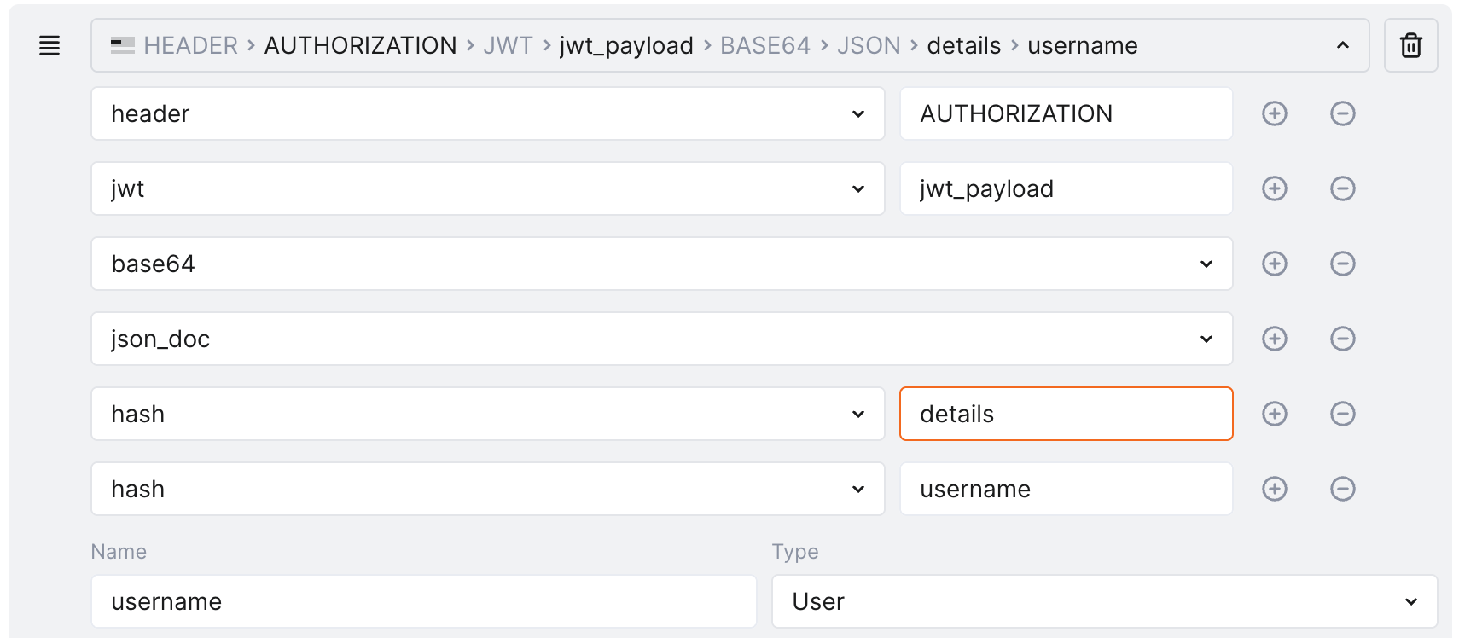Delete this selector with trash icon
The height and width of the screenshot is (638, 1459).
tap(1410, 45)
